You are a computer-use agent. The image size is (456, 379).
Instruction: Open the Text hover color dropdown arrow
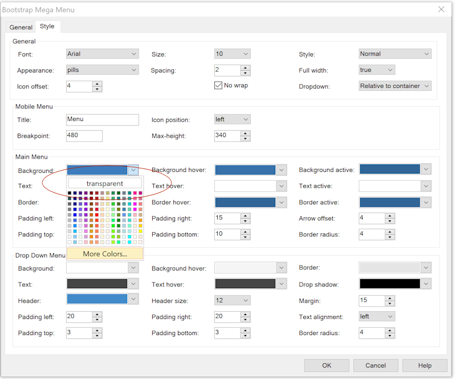coord(281,186)
